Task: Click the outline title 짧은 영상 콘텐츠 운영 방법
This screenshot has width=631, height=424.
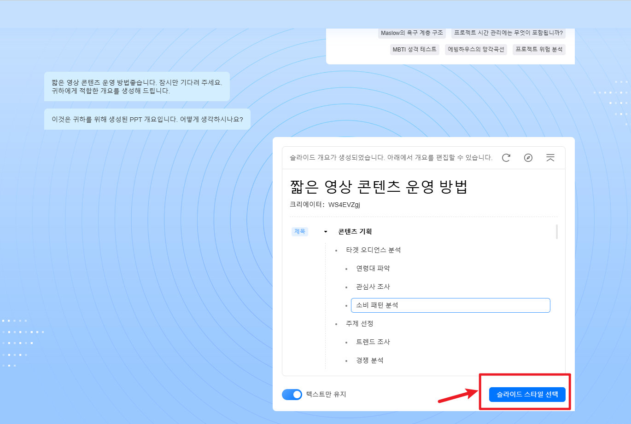Action: (379, 187)
